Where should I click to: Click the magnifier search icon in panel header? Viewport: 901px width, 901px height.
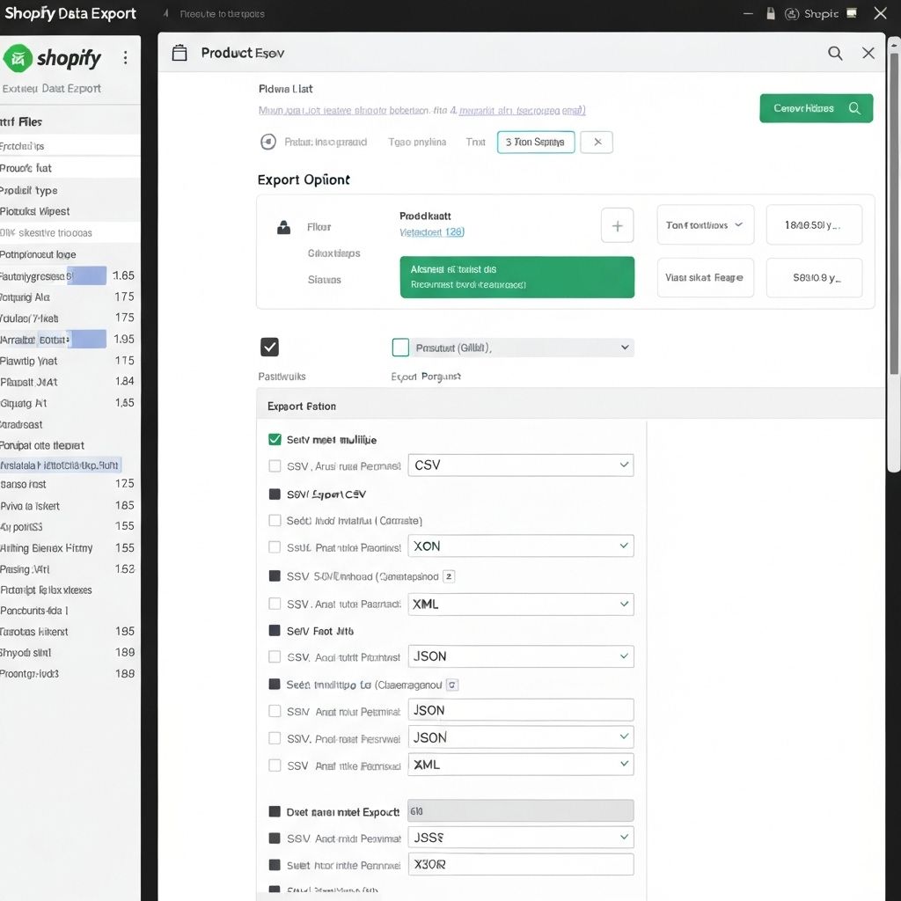pyautogui.click(x=835, y=54)
